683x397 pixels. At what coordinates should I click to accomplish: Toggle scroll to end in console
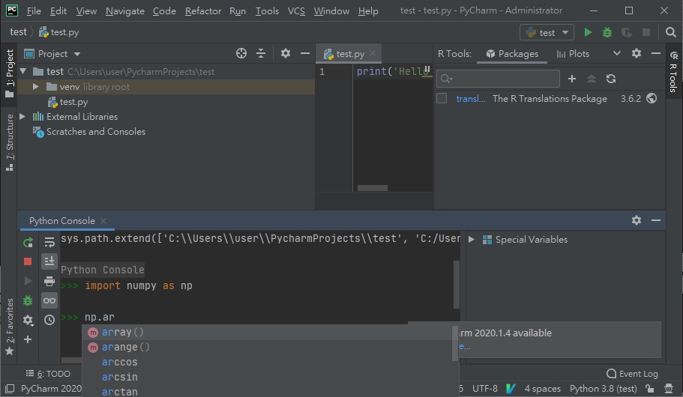pos(49,261)
